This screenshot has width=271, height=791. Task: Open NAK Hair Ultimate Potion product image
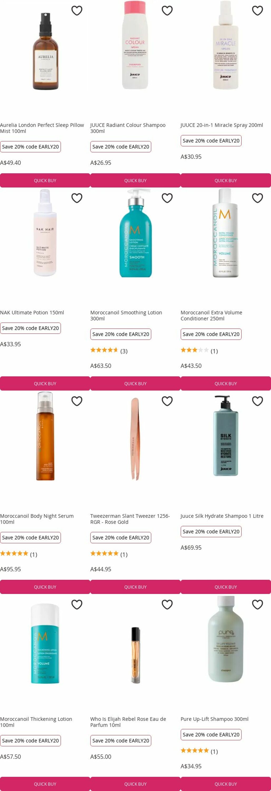pos(45,233)
